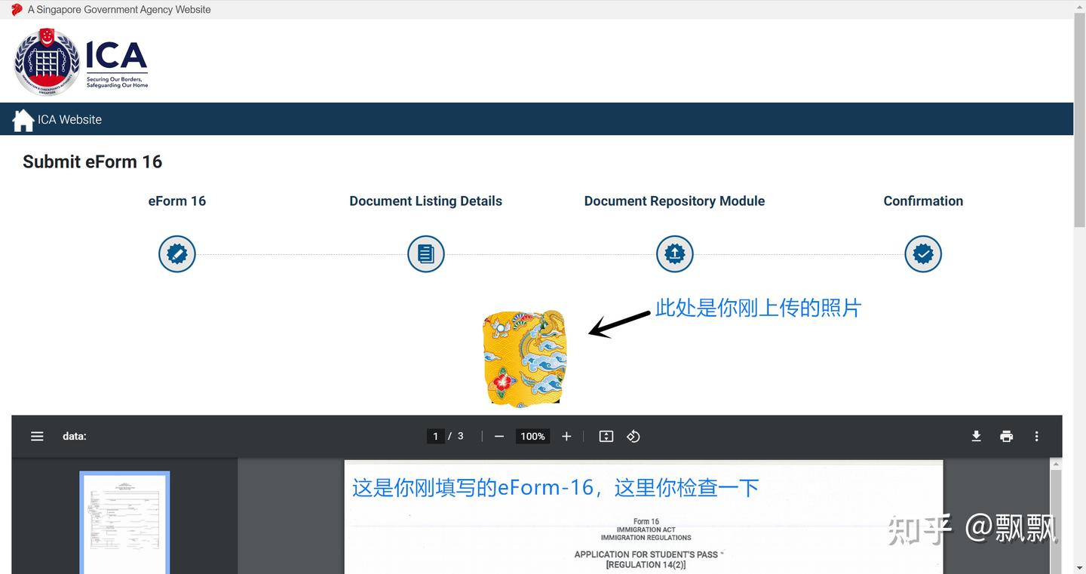Click APPLICATION FOR STUDENT'S PASS title text
This screenshot has height=574, width=1086.
646,554
